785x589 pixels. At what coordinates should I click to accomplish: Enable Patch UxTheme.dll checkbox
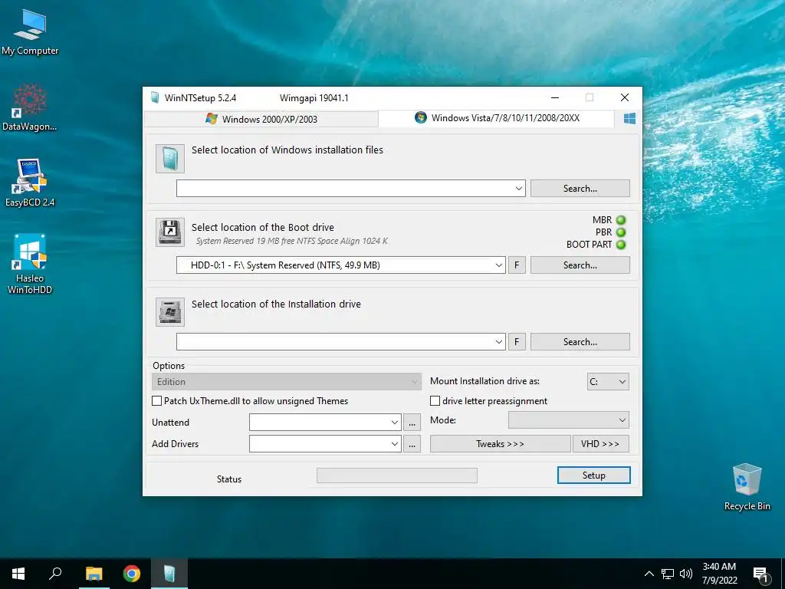click(156, 400)
